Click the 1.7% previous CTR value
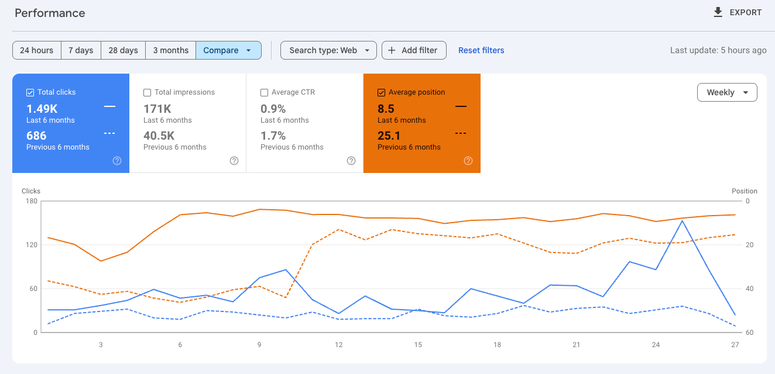The image size is (775, 374). [273, 136]
